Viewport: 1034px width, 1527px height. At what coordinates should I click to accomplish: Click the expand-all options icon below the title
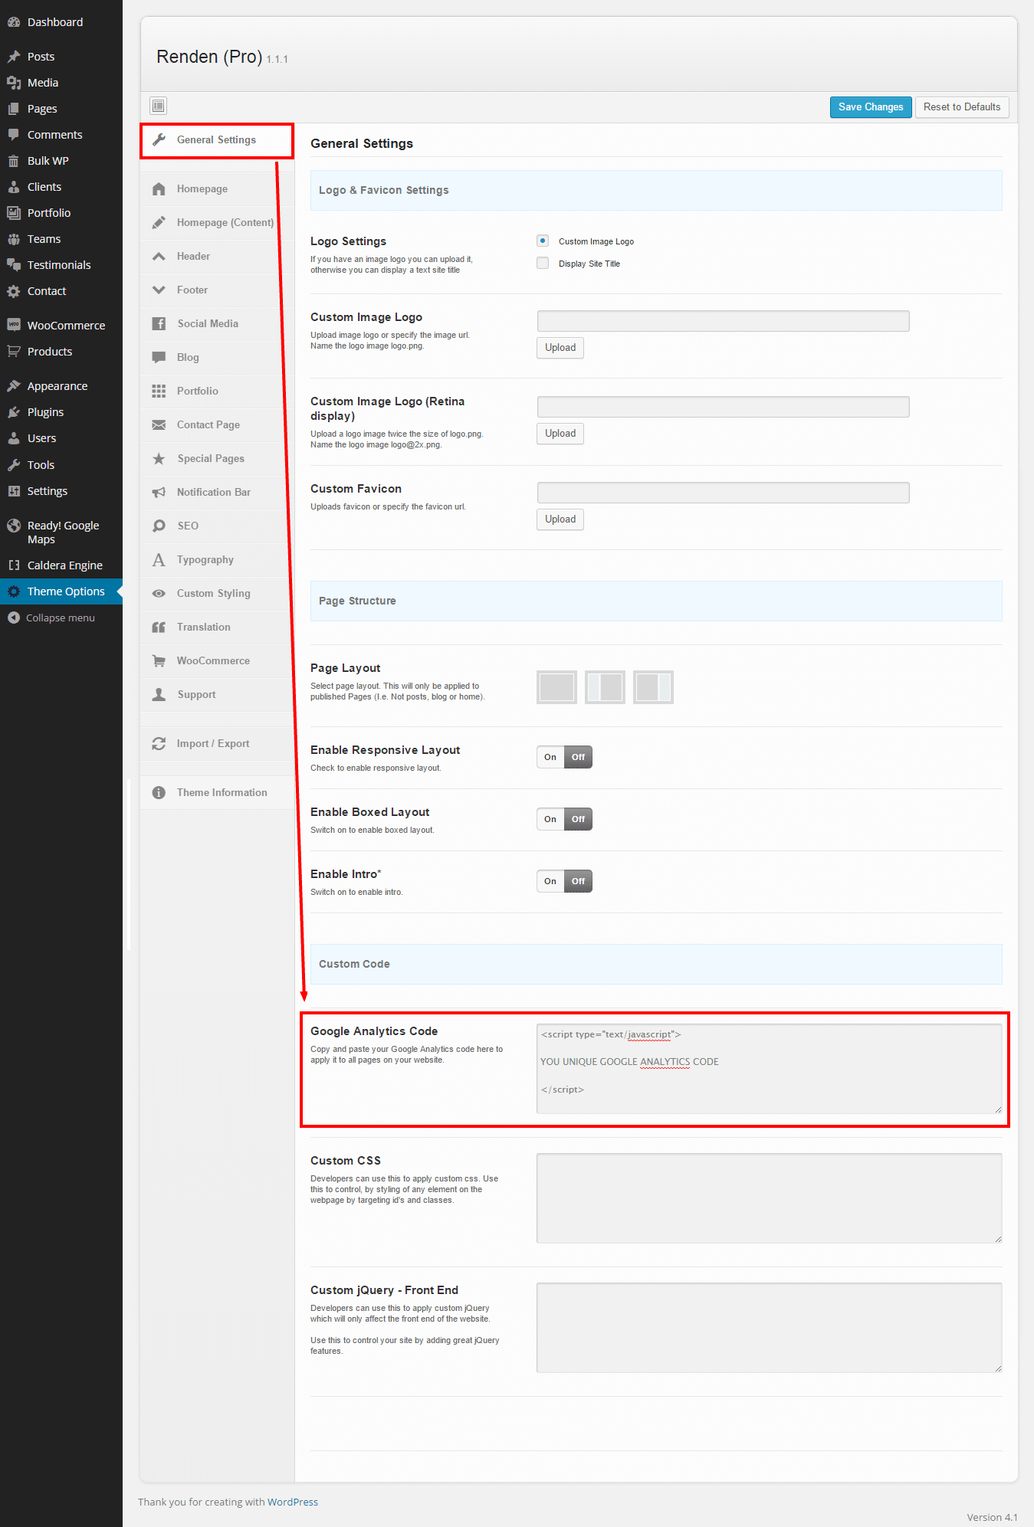pos(159,106)
